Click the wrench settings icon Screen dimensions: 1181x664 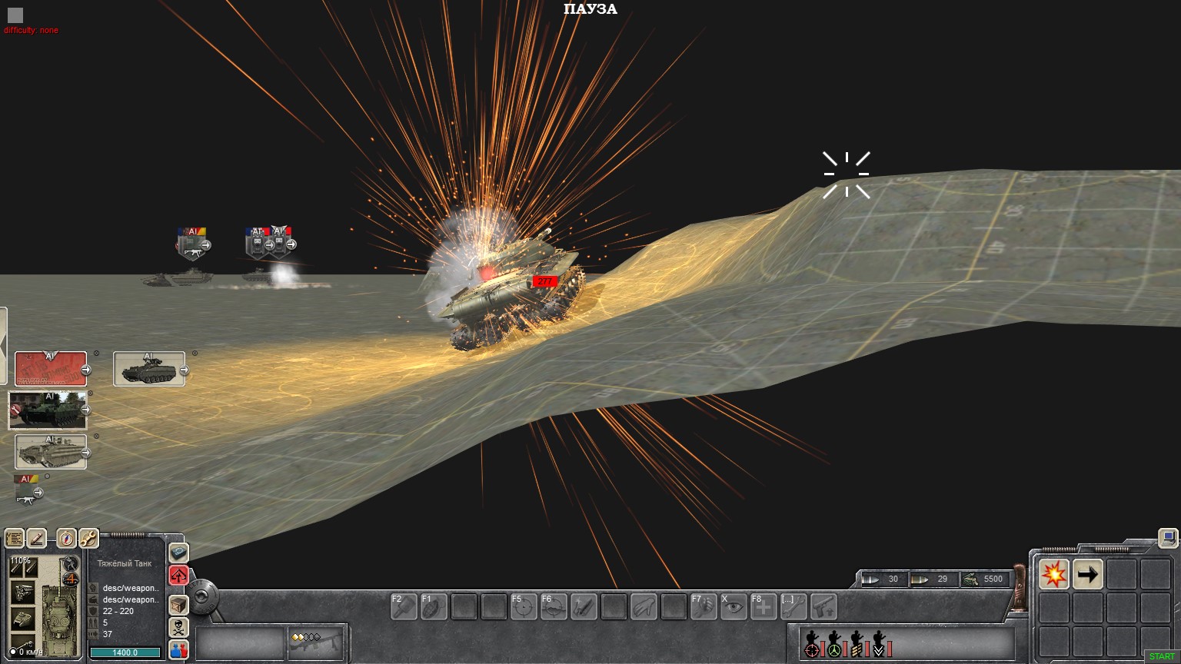pos(88,538)
